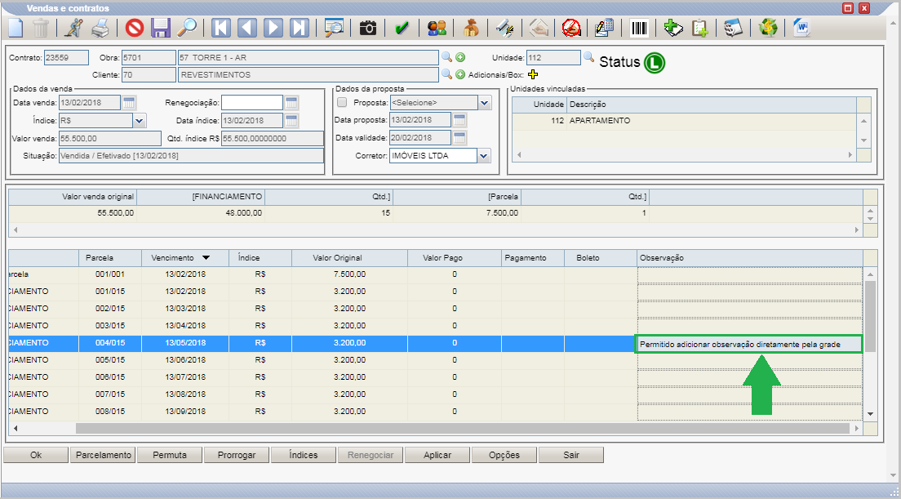Go to previous record arrow icon

point(247,28)
